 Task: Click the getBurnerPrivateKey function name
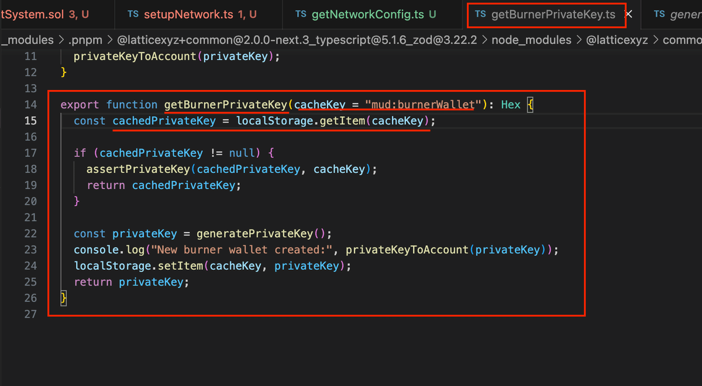226,105
